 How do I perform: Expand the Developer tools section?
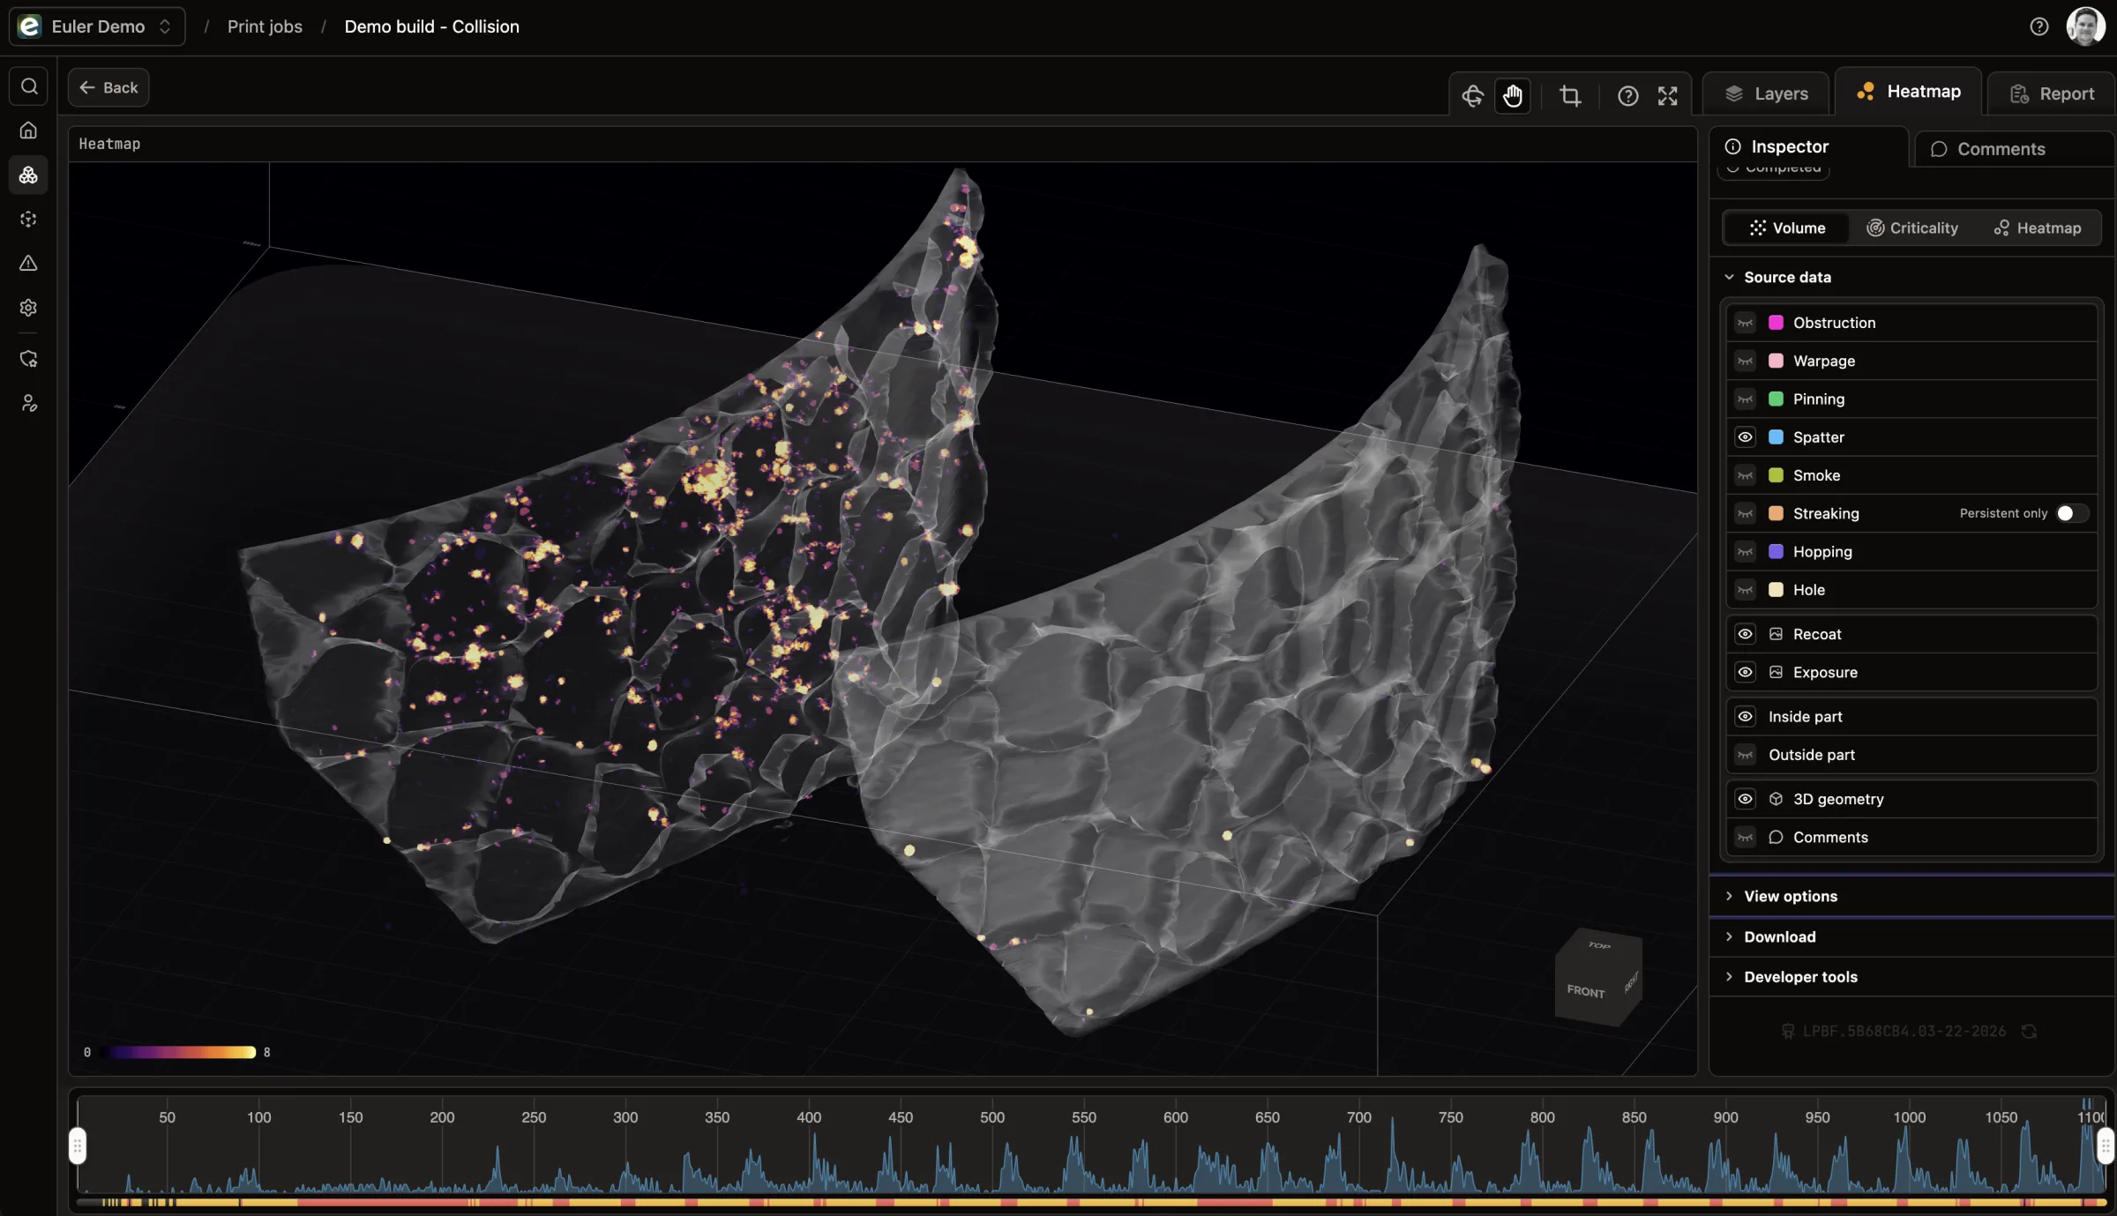[x=1911, y=977]
